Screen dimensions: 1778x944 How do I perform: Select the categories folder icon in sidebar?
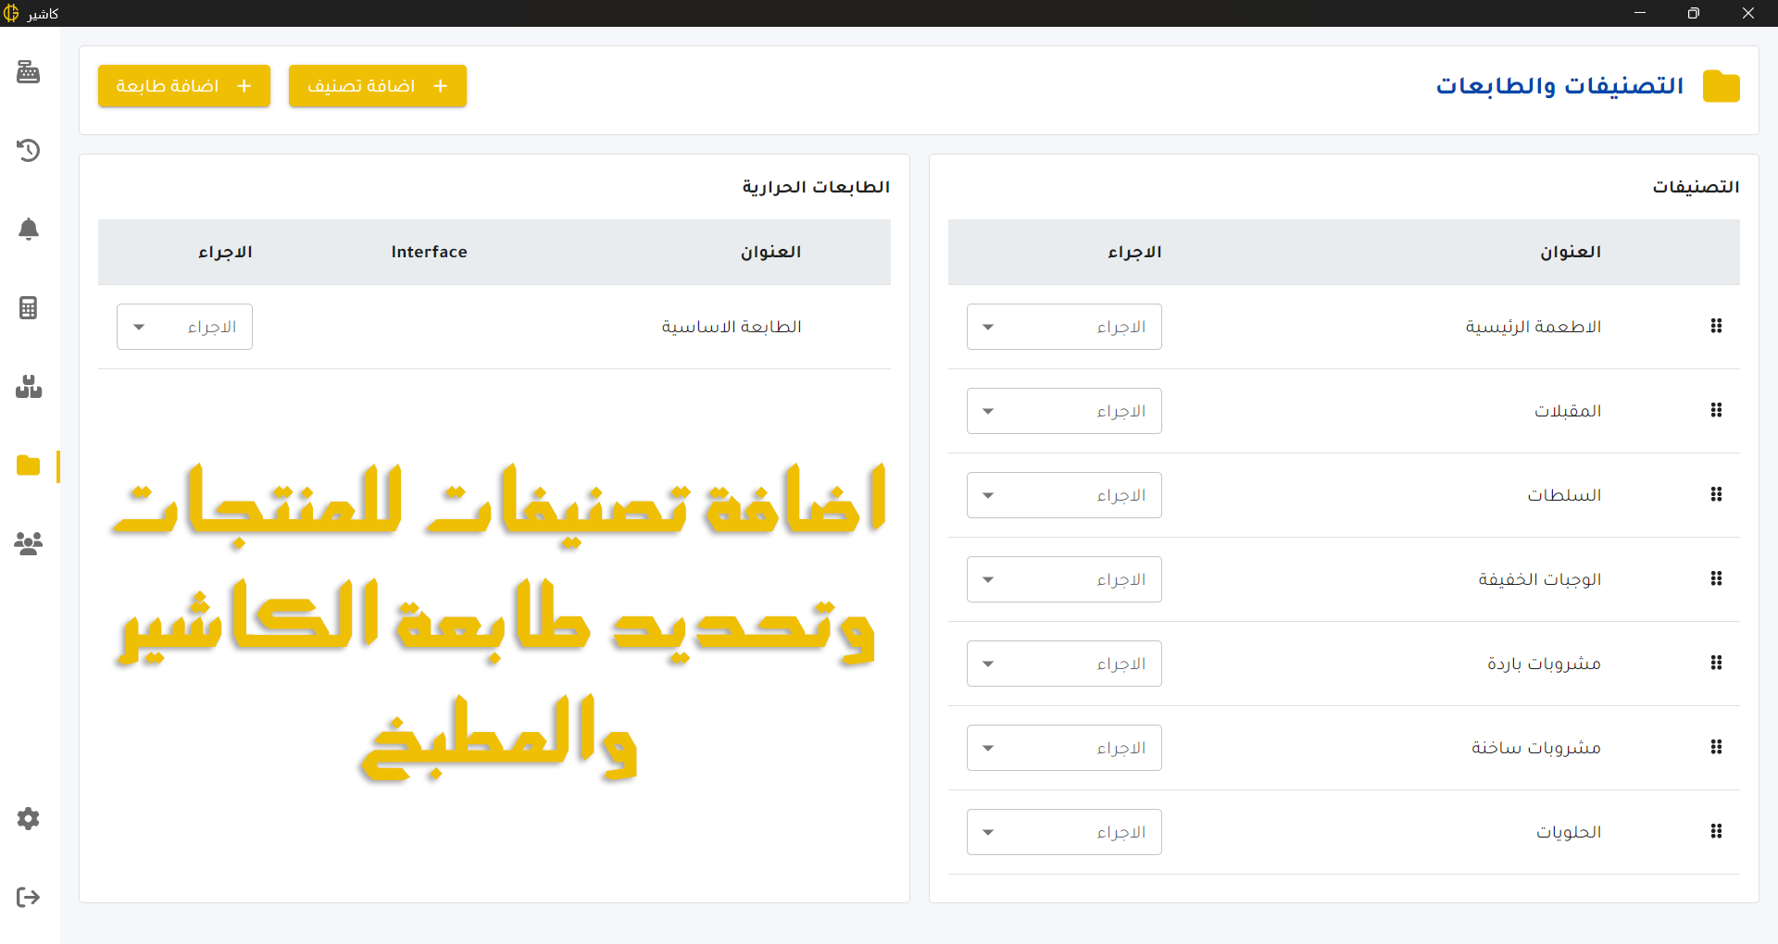(29, 466)
